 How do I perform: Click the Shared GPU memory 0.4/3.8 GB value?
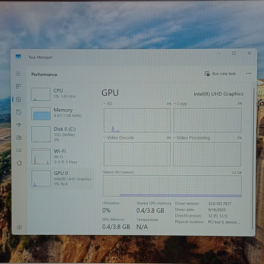point(150,211)
